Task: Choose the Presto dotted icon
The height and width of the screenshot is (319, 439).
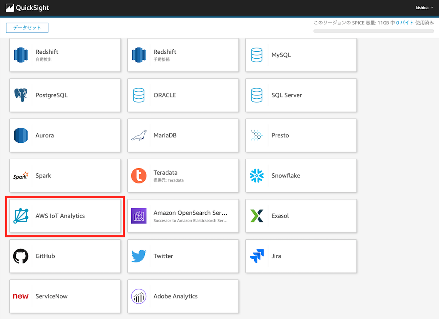Action: (256, 135)
